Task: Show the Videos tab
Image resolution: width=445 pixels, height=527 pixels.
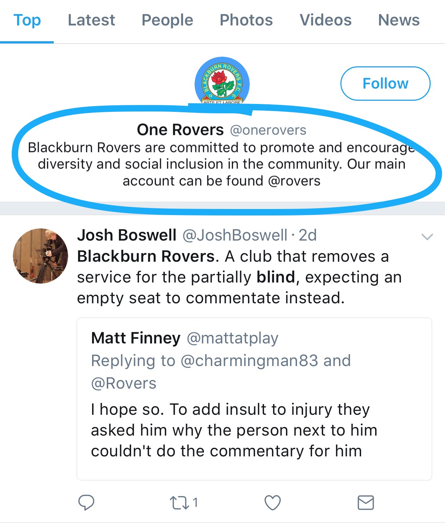Action: (325, 20)
